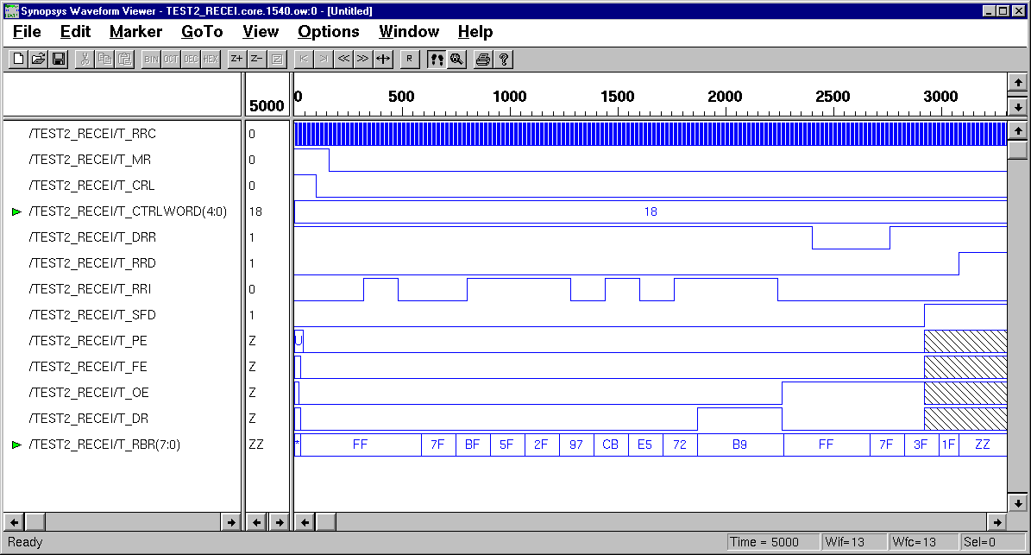Viewport: 1031px width, 555px height.
Task: Zoom in with the Z+ button
Action: coord(236,60)
